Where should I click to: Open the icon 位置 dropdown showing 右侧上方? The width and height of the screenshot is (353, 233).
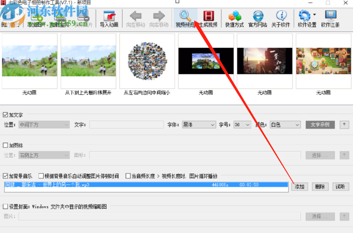tap(44, 155)
